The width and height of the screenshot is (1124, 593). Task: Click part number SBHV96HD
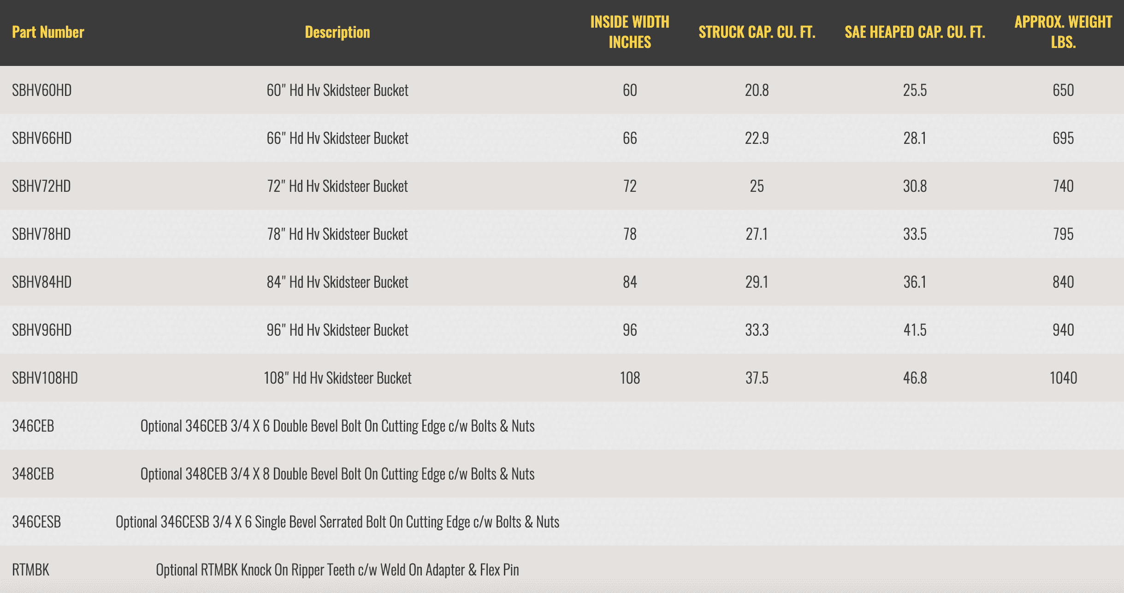[42, 330]
